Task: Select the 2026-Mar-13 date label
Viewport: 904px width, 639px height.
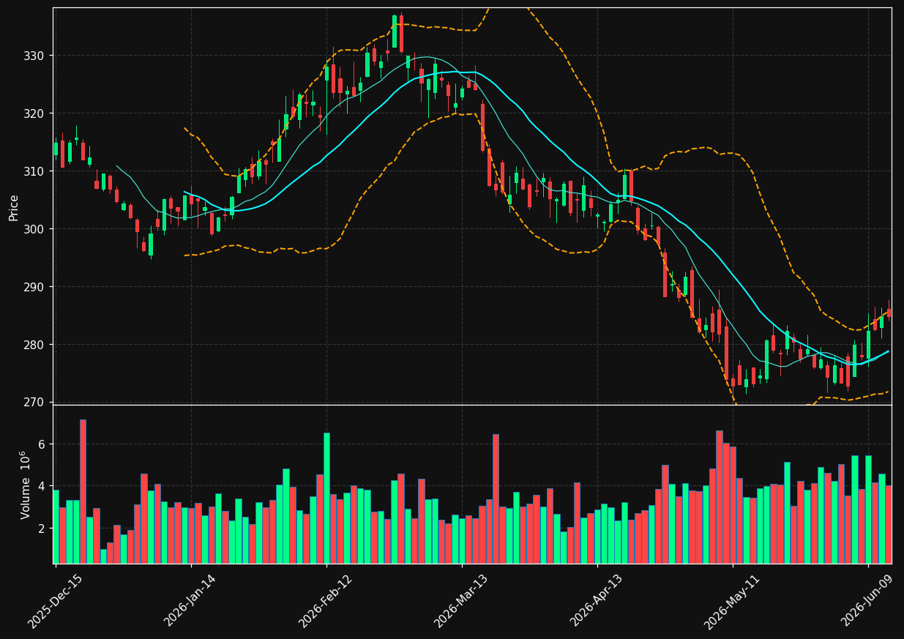Action: (x=462, y=601)
